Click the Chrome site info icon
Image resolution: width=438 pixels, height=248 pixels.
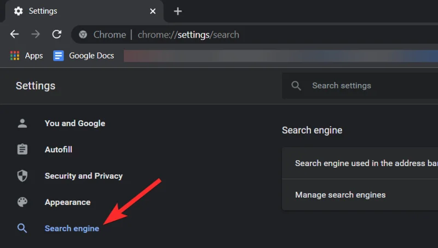pos(83,34)
